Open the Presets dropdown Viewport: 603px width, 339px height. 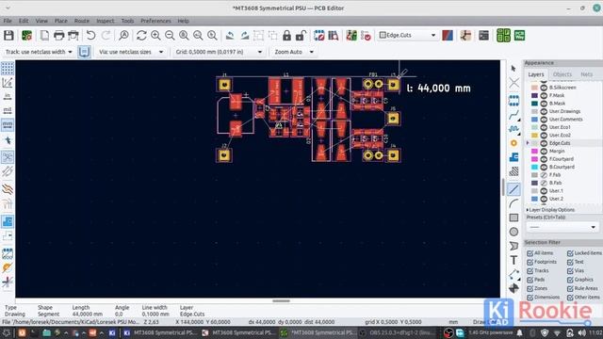562,227
